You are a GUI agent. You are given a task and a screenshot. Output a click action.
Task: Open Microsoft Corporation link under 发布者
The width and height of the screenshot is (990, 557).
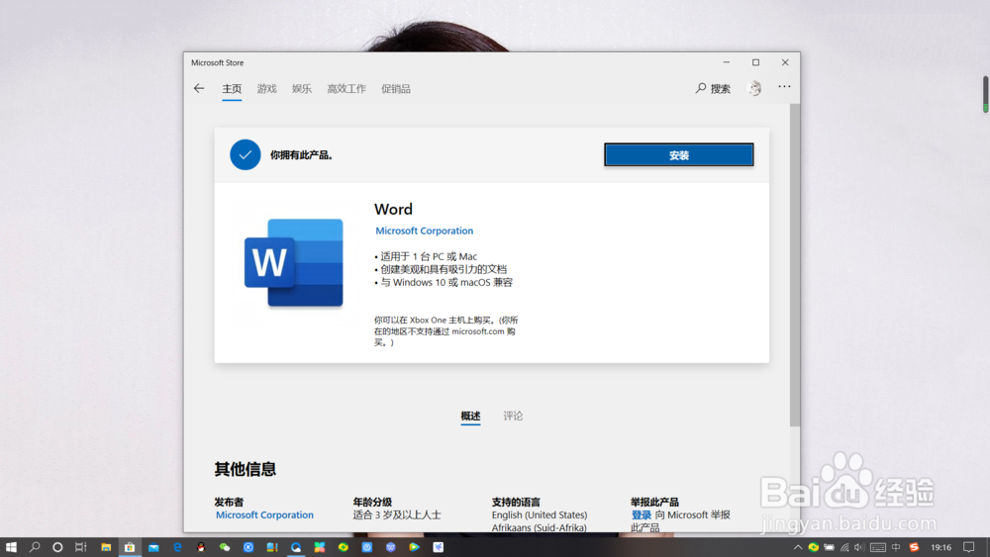click(264, 514)
